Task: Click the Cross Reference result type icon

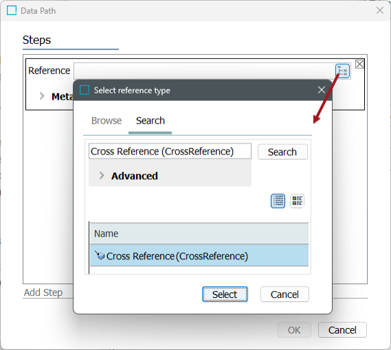Action: point(100,255)
